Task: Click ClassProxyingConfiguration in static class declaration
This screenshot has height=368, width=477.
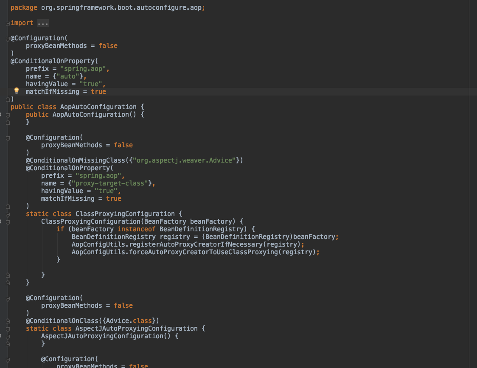Action: (125, 214)
